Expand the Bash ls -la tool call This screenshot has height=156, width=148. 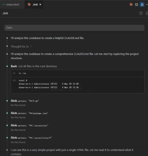coord(34,66)
